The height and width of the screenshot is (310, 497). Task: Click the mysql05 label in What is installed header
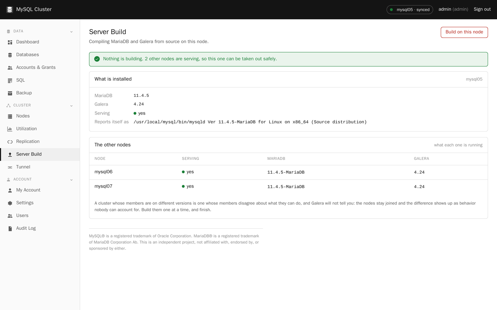coord(474,79)
